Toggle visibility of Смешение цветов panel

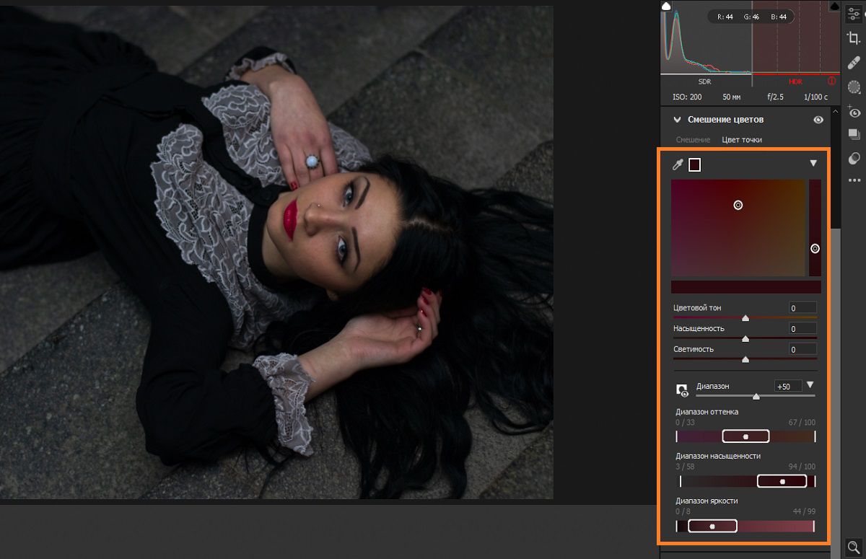818,120
